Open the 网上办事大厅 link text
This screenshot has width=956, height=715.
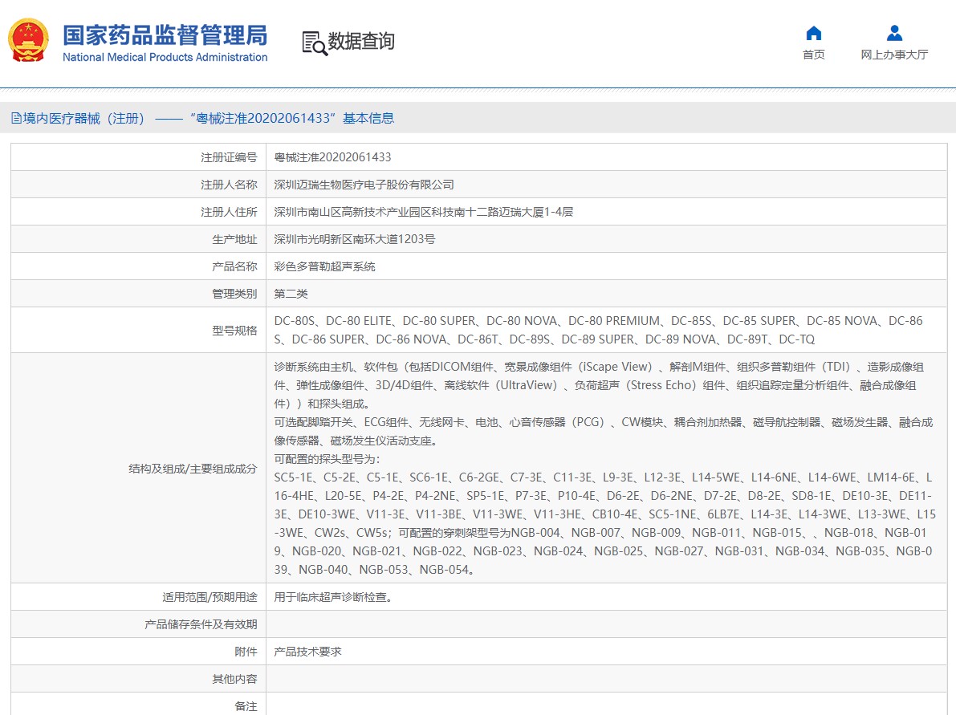coord(894,55)
